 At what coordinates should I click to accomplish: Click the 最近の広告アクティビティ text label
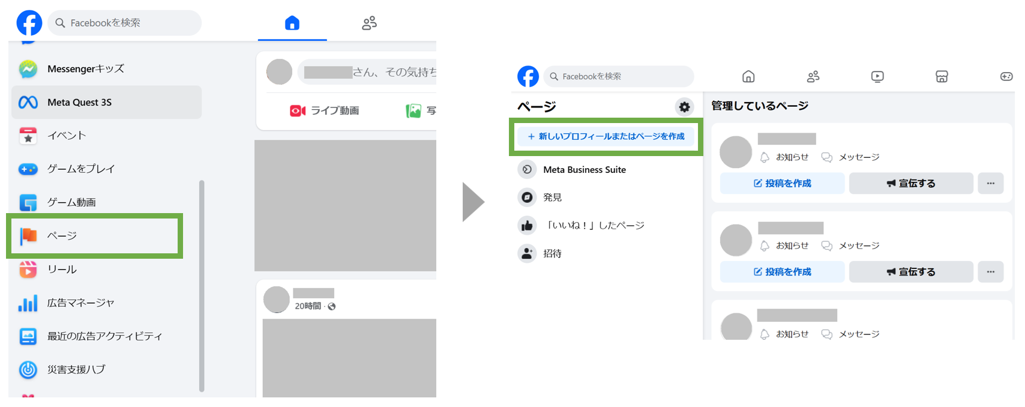[105, 336]
